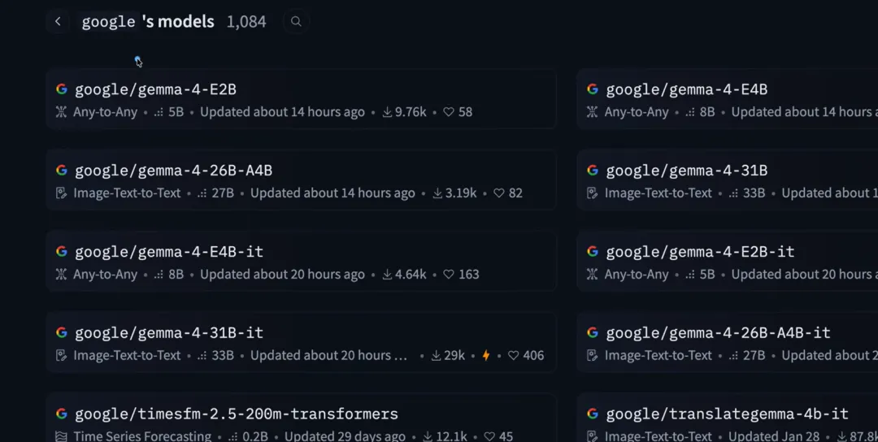The height and width of the screenshot is (442, 878).
Task: Click heart icon next to 406 likes
Action: click(514, 355)
